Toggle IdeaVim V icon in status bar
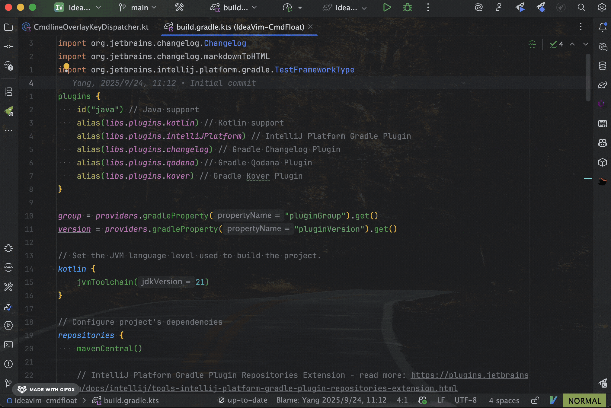 553,400
